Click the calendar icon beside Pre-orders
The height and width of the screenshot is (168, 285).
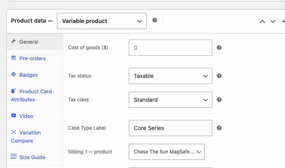[13, 58]
